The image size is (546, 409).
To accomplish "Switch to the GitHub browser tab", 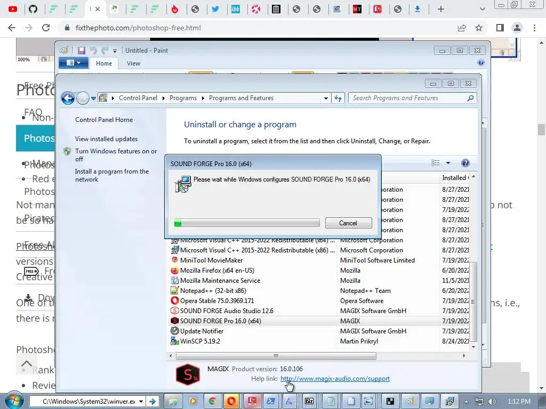I will (x=33, y=9).
